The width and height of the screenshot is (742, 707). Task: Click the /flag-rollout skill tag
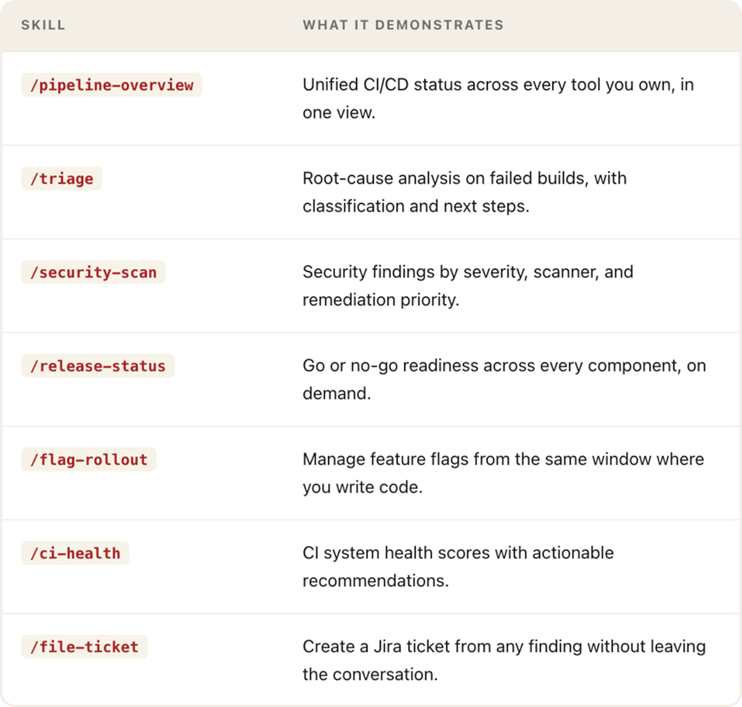pyautogui.click(x=89, y=459)
